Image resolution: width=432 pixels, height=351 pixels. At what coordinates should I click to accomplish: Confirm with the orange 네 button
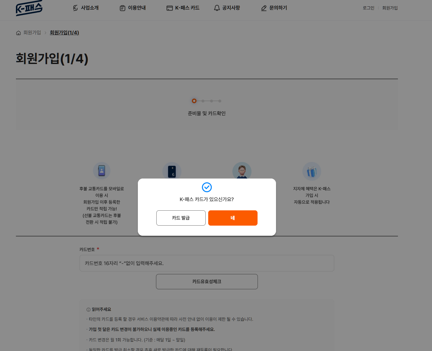[x=233, y=218]
